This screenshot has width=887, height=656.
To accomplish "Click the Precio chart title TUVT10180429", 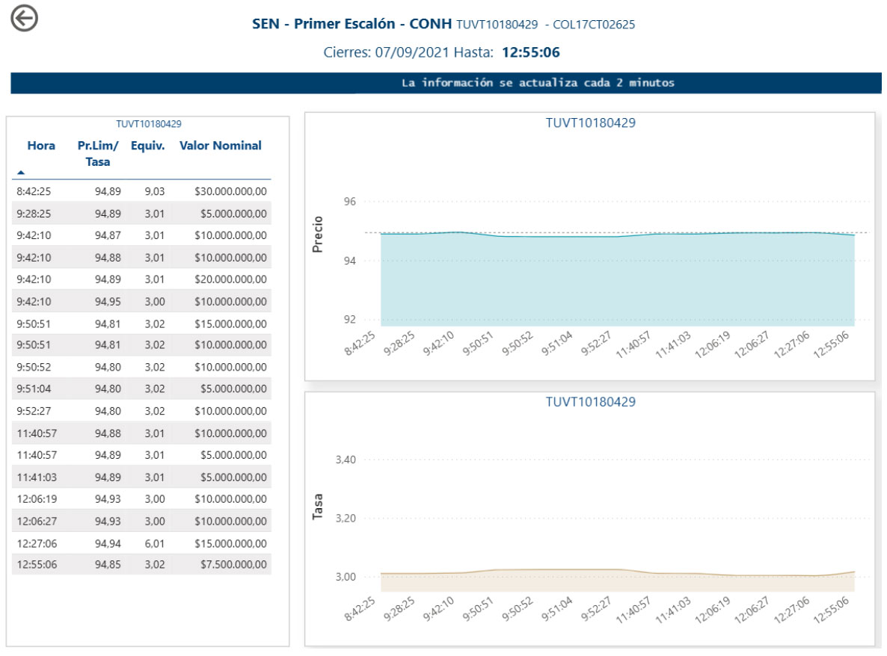I will tap(590, 123).
